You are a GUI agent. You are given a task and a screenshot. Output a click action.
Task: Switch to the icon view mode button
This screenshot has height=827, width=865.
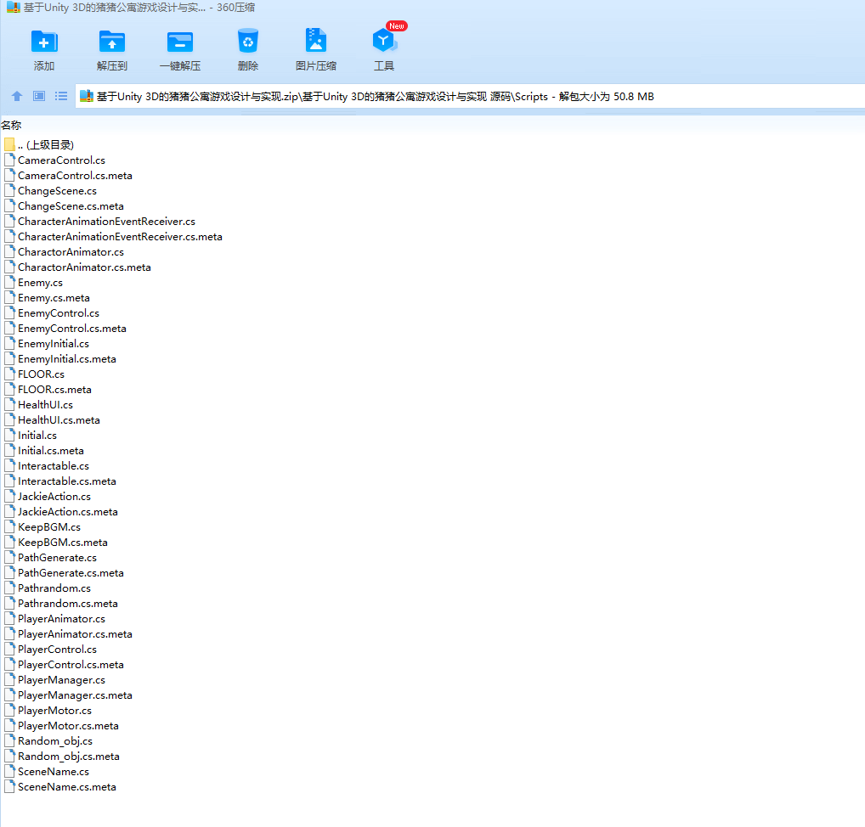pyautogui.click(x=38, y=96)
